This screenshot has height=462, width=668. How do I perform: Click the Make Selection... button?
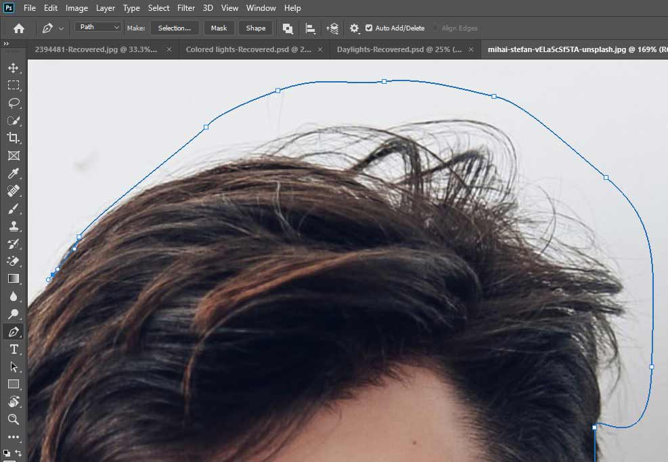pyautogui.click(x=174, y=28)
